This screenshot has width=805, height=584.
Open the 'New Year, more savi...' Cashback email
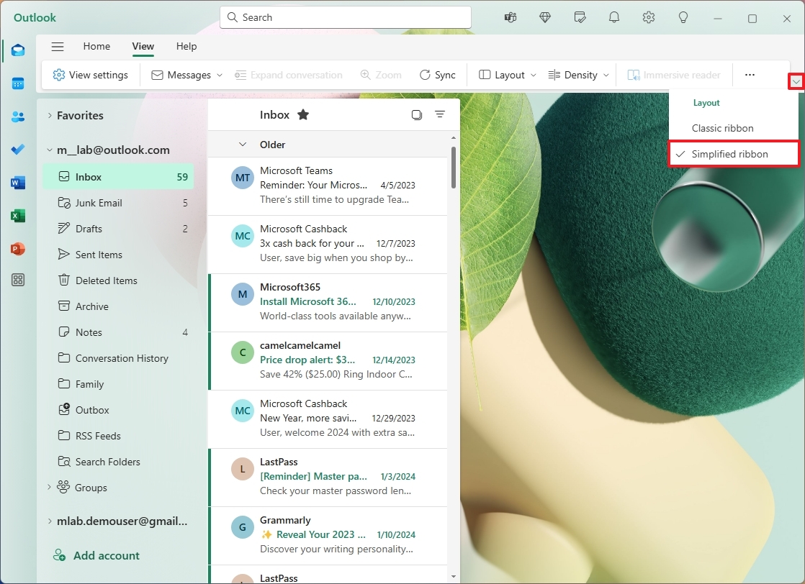point(328,419)
